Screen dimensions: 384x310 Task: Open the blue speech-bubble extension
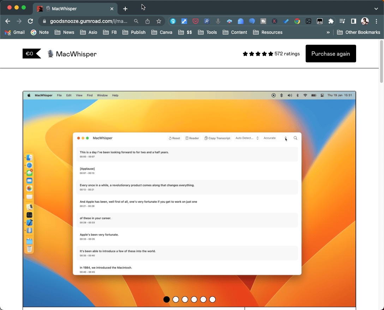(252, 21)
